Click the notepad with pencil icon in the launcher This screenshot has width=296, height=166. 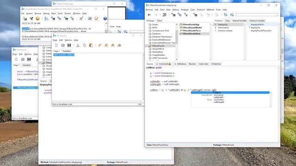96,18
